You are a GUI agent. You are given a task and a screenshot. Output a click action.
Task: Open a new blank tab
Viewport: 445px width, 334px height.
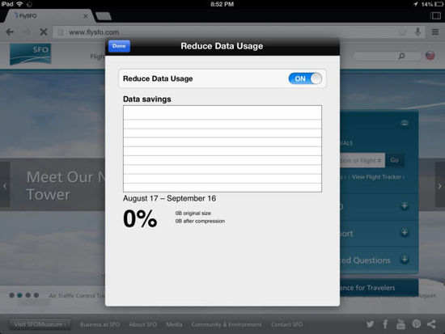click(104, 16)
